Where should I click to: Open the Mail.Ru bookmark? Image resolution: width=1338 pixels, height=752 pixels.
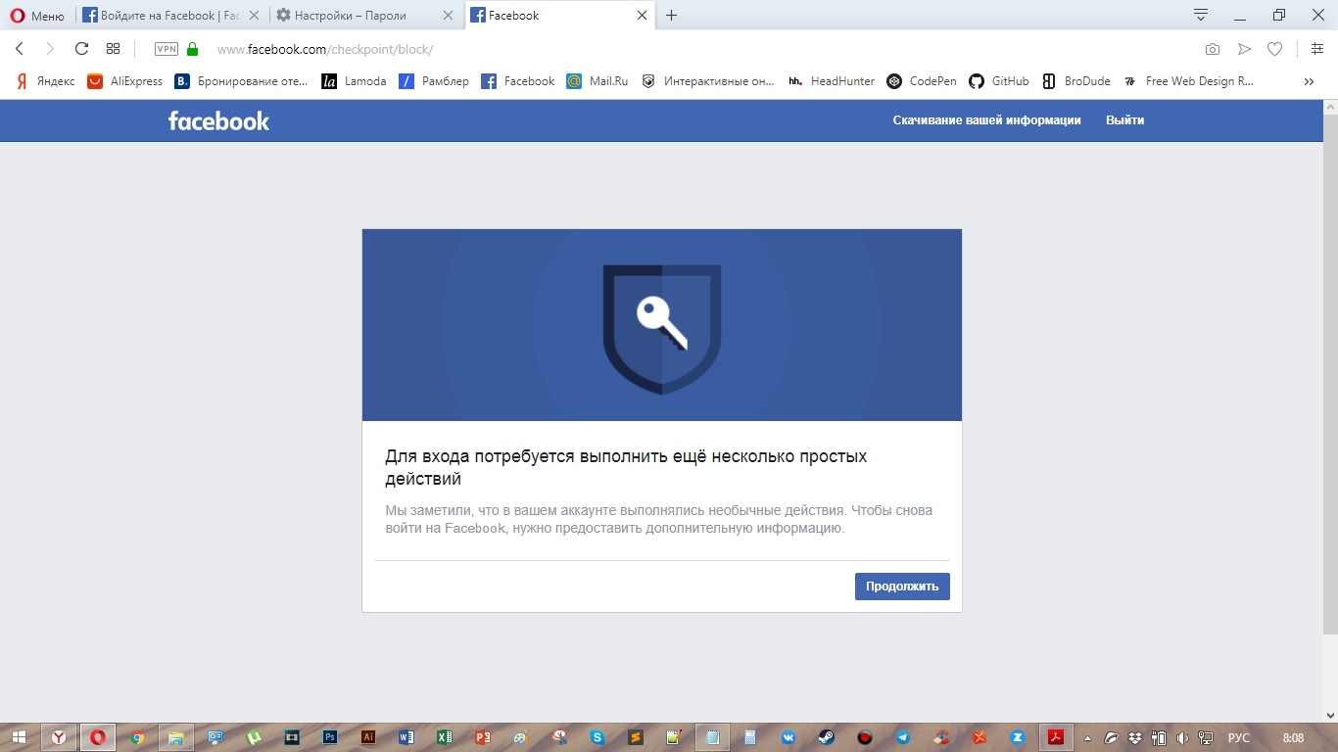pyautogui.click(x=597, y=81)
